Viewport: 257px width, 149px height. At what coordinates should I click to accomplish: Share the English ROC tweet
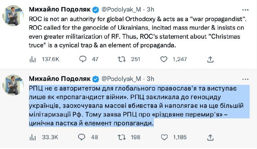point(210,59)
